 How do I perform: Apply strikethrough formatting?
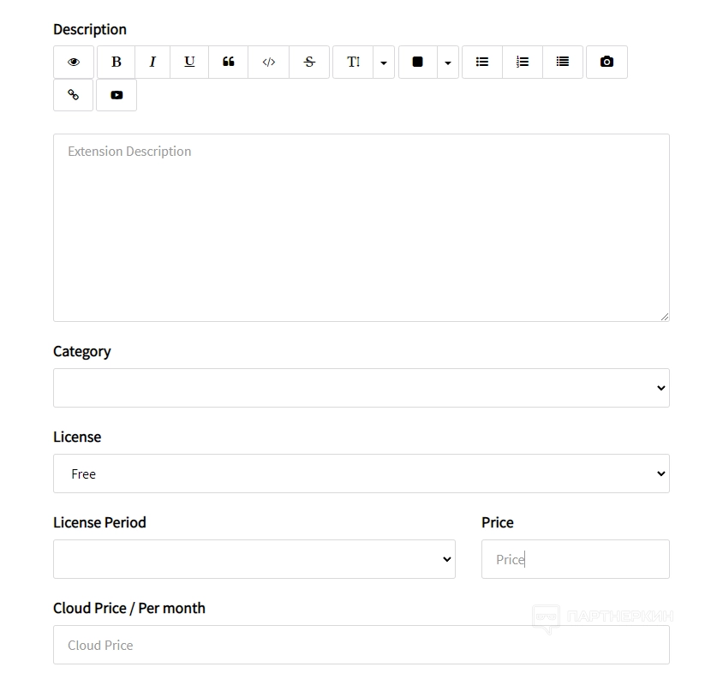coord(309,63)
